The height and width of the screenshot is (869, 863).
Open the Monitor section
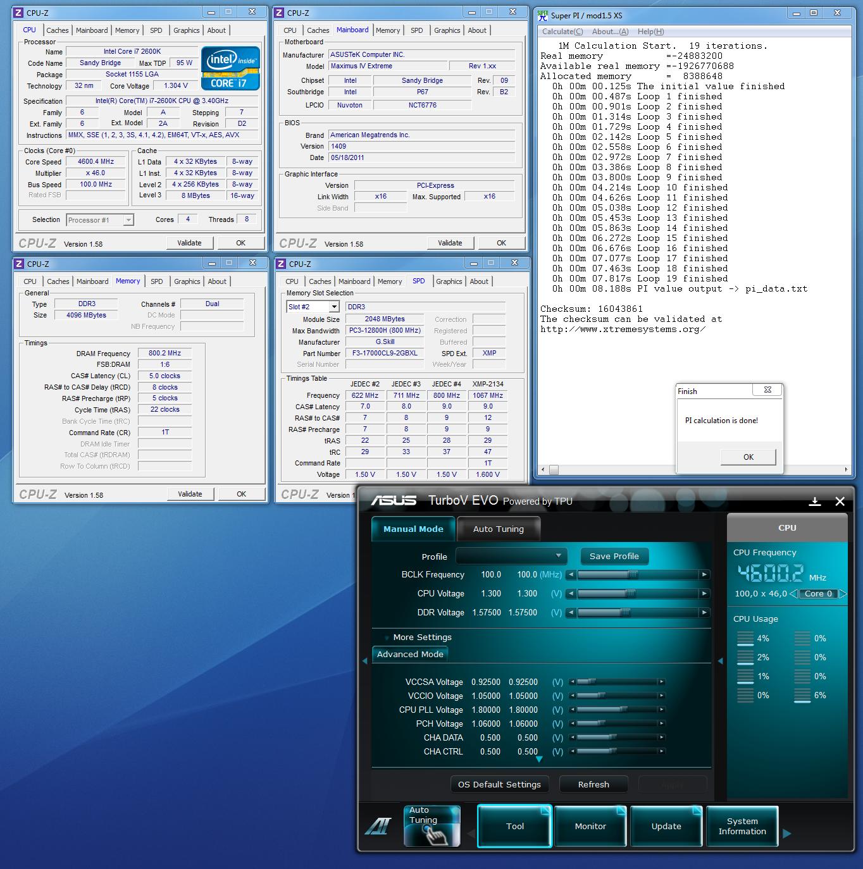[590, 826]
